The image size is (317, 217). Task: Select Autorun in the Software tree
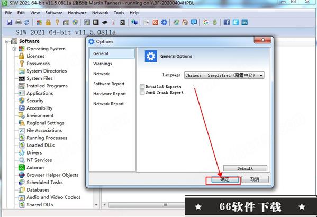(x=35, y=167)
